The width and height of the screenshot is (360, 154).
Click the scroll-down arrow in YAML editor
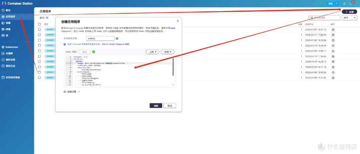173,84
